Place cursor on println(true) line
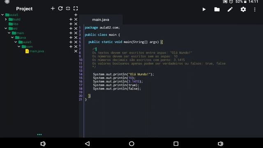Image resolution: width=263 pixels, height=148 pixels. (x=116, y=85)
